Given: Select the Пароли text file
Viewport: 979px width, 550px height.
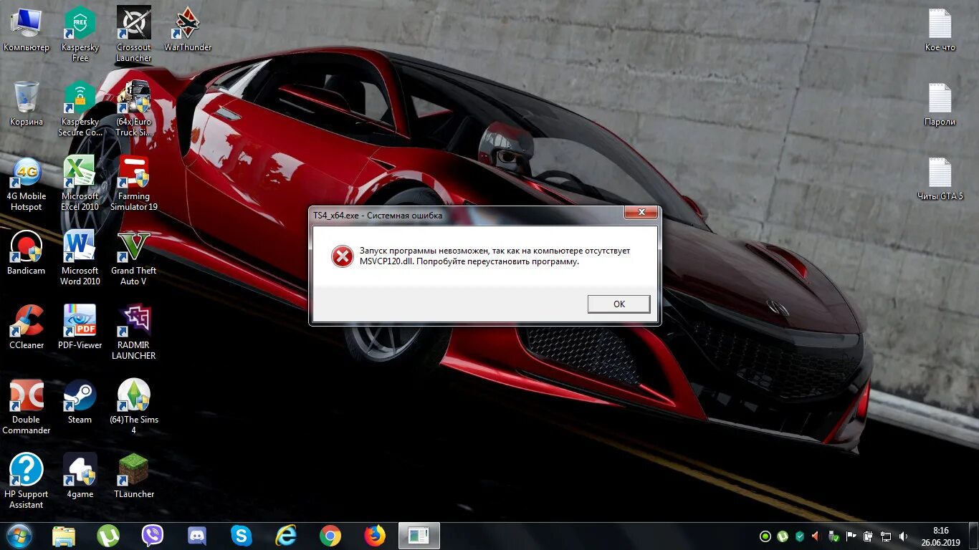Looking at the screenshot, I should click(x=940, y=105).
